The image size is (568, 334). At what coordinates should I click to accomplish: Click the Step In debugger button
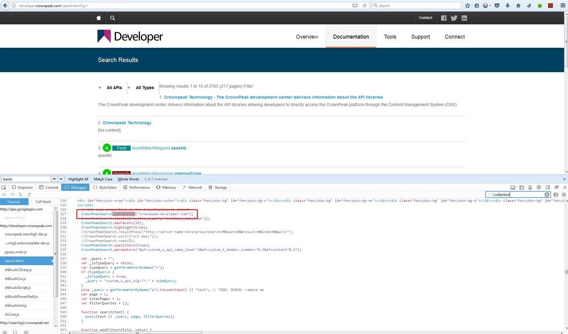[20, 195]
